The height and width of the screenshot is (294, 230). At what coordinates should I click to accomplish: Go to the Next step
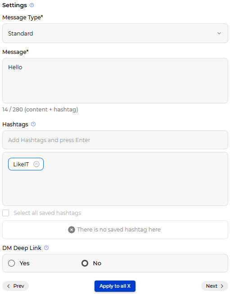point(215,286)
